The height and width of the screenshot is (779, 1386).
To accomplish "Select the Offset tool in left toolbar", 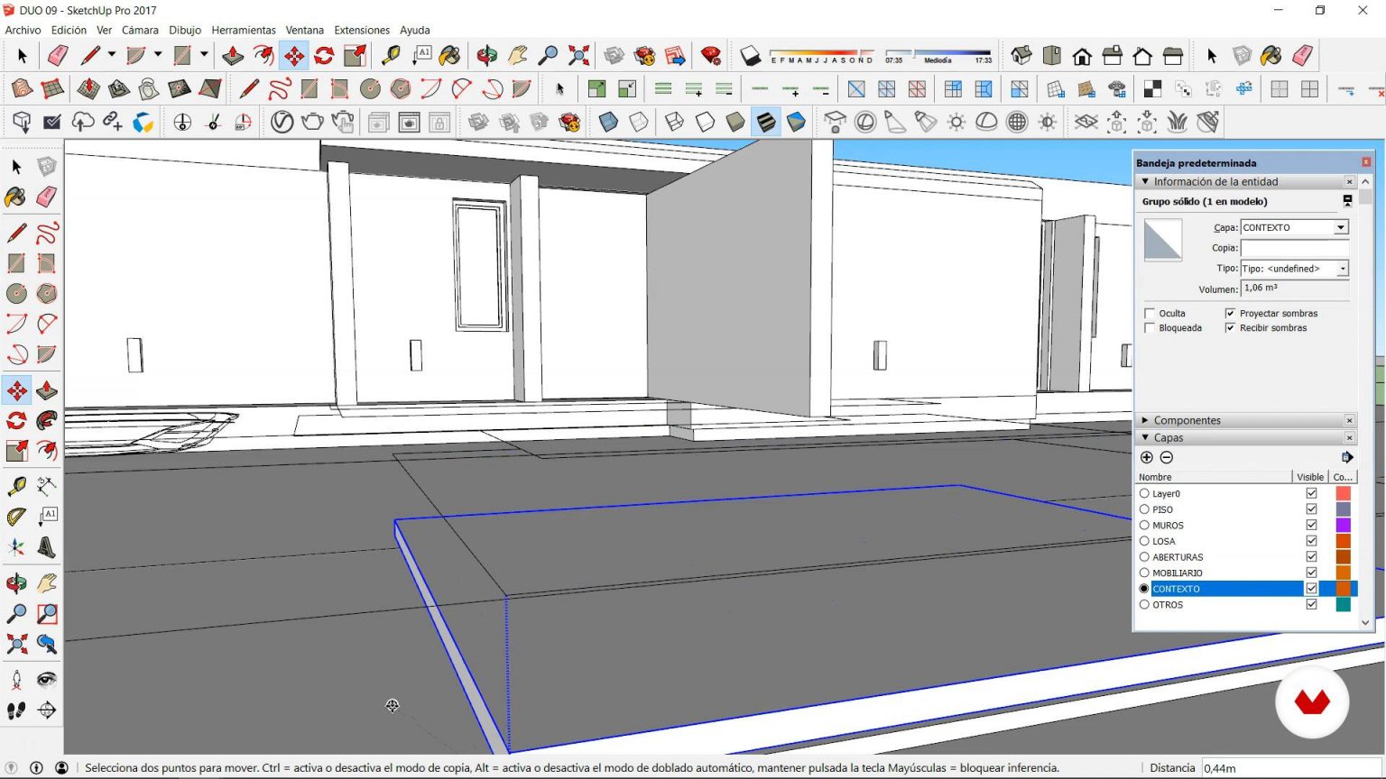I will coord(47,450).
